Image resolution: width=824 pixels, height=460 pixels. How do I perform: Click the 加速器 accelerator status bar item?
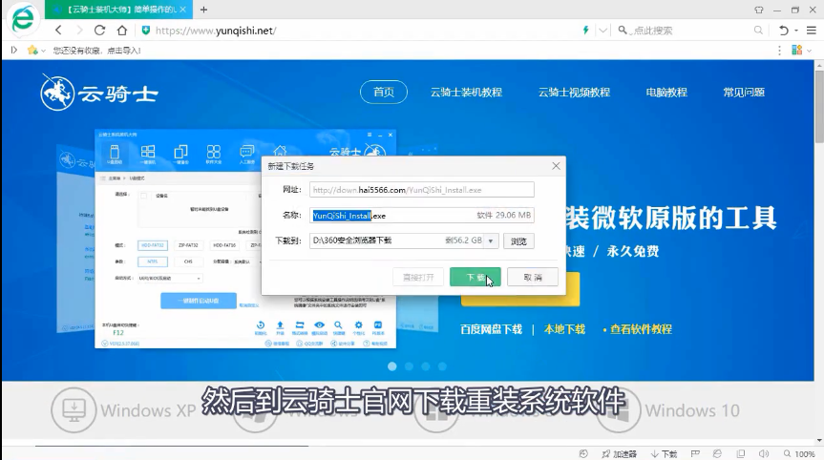[619, 453]
